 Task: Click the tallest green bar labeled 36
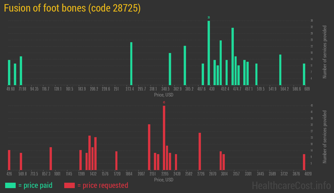point(209,53)
